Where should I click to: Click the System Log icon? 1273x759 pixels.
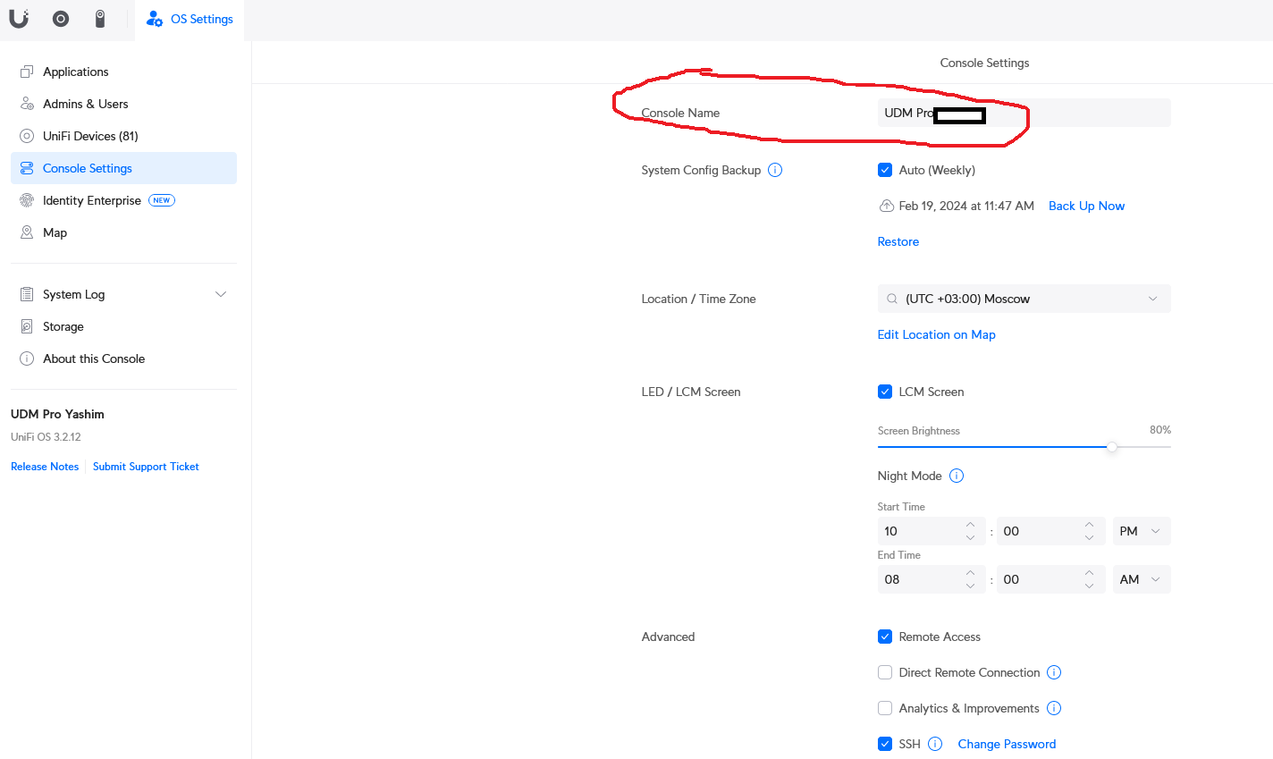point(27,294)
